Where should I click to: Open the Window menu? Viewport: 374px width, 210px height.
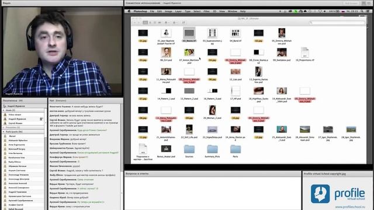point(233,11)
